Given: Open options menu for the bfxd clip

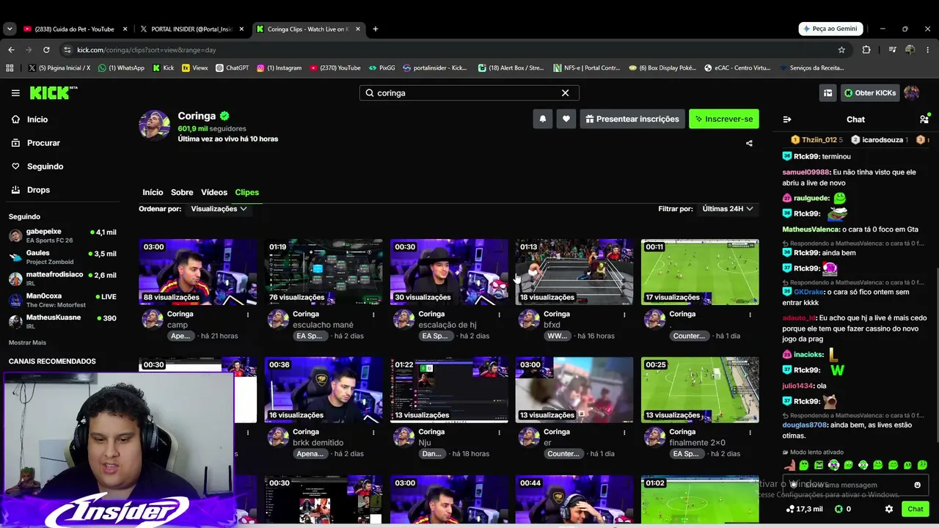Looking at the screenshot, I should coord(624,315).
